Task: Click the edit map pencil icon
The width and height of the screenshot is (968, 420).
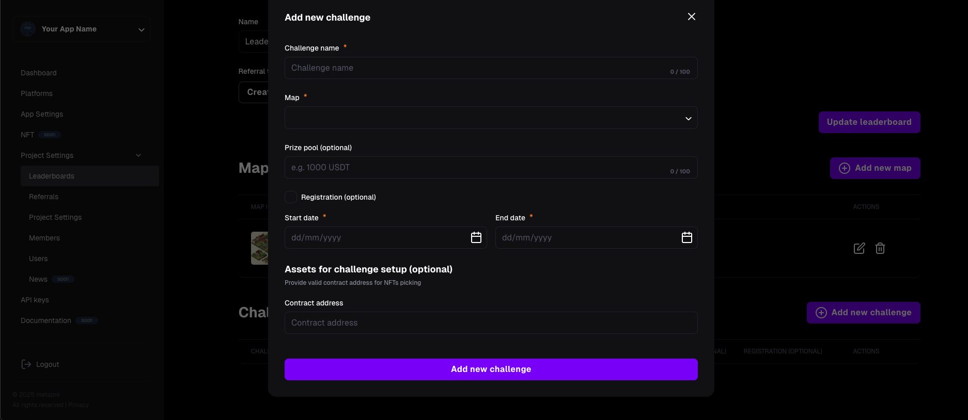Action: point(859,248)
